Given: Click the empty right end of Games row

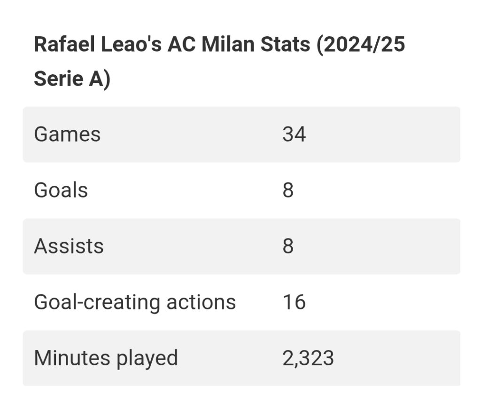Looking at the screenshot, I should 423,134.
